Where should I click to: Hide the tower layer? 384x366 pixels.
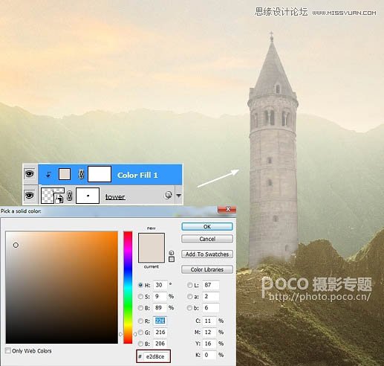pos(30,196)
